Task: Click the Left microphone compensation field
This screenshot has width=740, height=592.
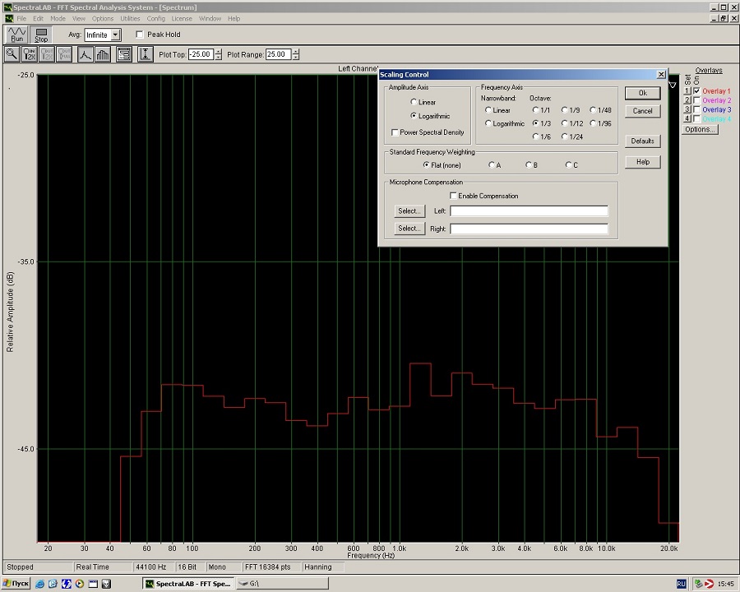Action: pyautogui.click(x=529, y=211)
